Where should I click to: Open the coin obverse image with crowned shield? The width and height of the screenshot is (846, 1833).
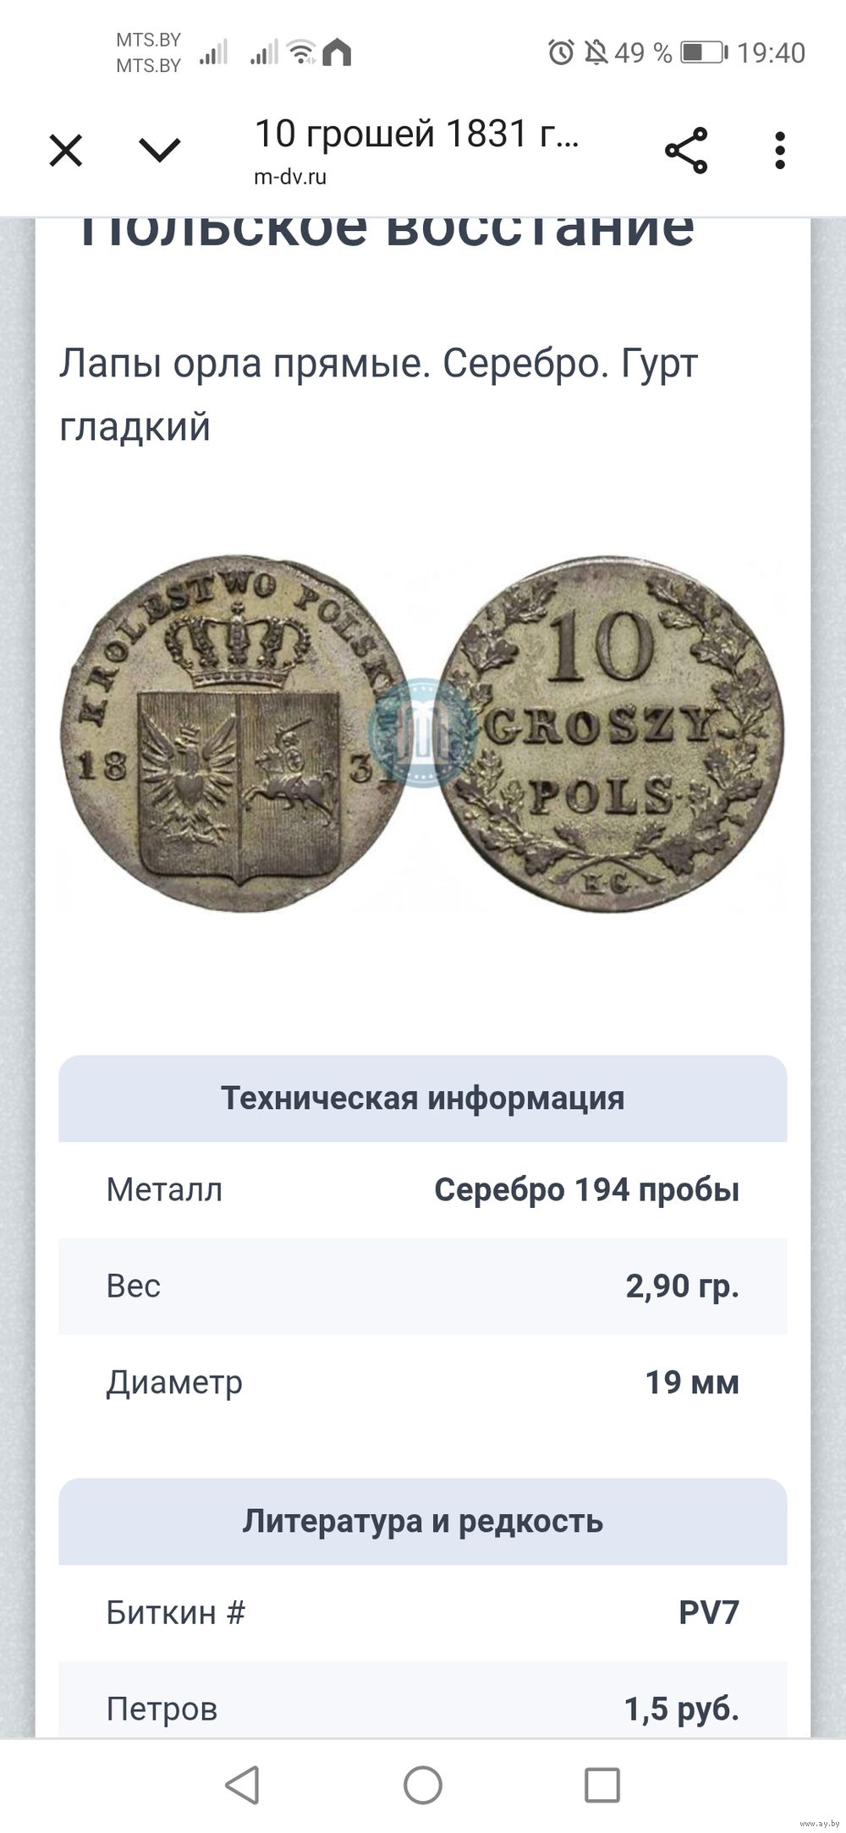(x=233, y=734)
